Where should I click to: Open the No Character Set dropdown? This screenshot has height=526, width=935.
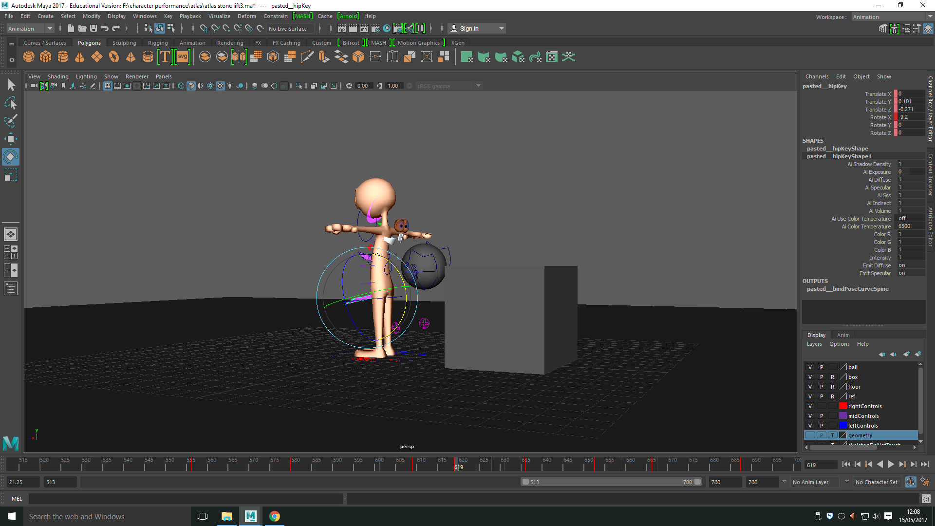pos(877,482)
